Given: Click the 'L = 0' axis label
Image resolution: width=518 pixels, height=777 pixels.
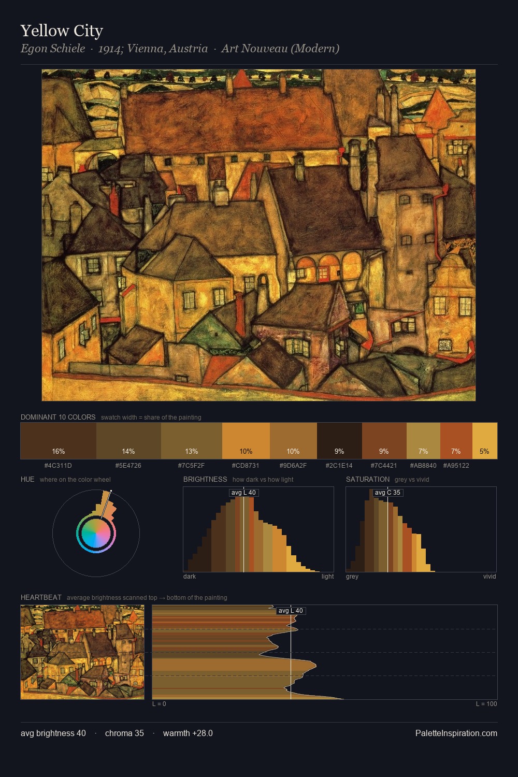Looking at the screenshot, I should pyautogui.click(x=159, y=704).
